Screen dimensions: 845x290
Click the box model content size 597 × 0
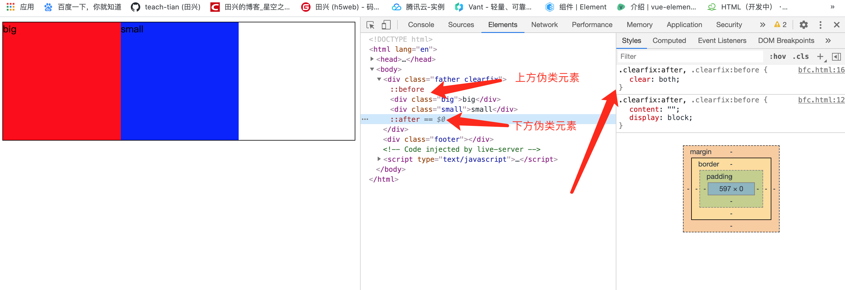(731, 189)
